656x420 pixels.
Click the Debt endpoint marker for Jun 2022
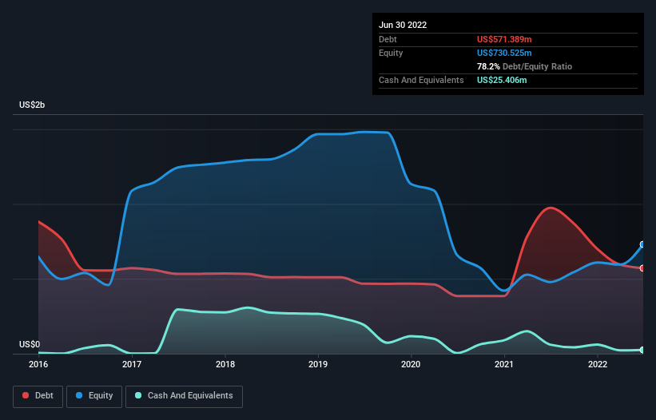coord(642,268)
